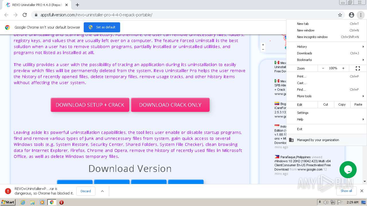
Task: Open a new tab with the plus button
Action: point(77,5)
